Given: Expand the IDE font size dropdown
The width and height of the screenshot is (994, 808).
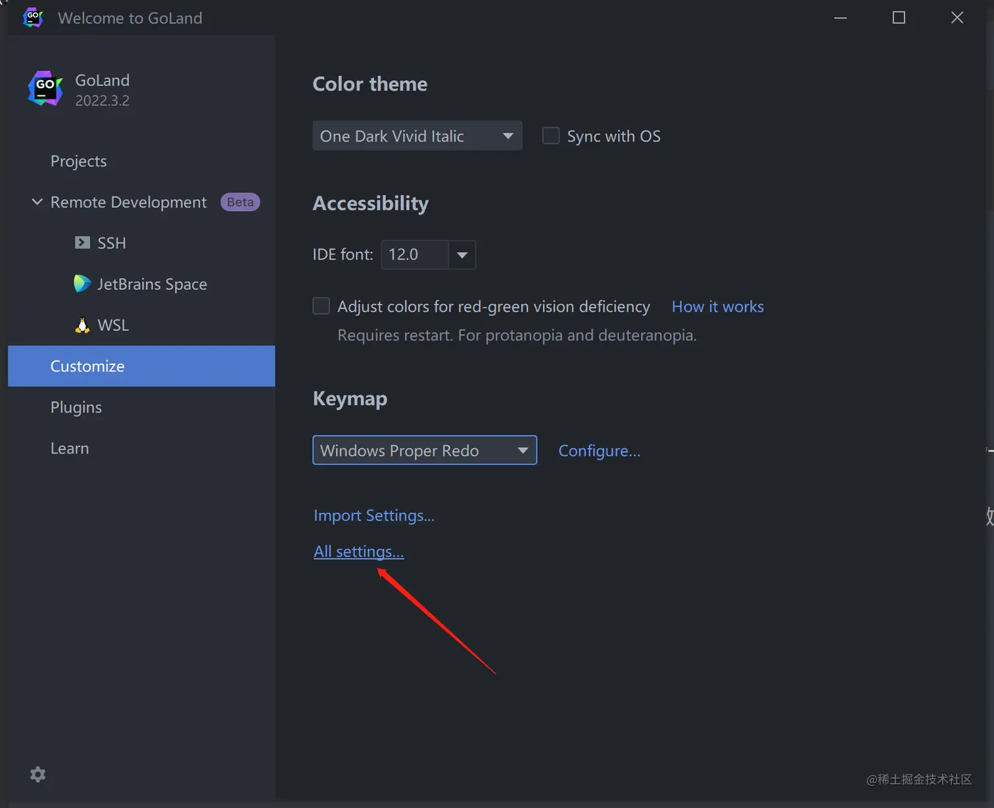Looking at the screenshot, I should (x=462, y=255).
